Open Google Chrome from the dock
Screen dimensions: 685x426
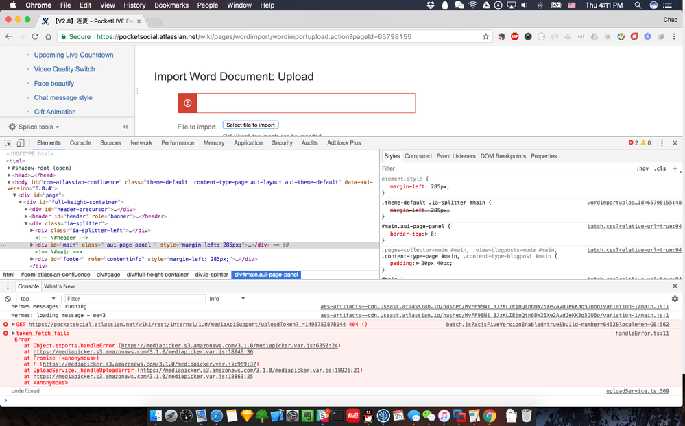pos(490,416)
